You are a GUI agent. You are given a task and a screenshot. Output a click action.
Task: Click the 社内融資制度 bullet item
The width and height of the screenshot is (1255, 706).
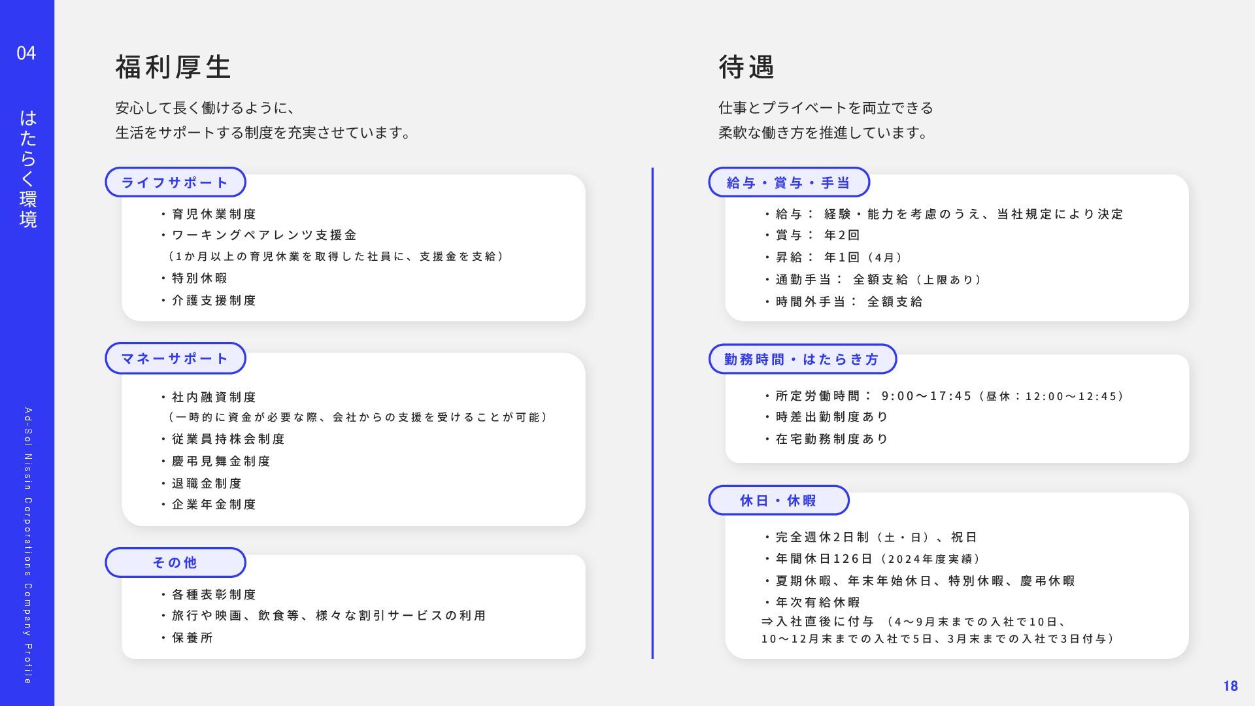click(214, 397)
